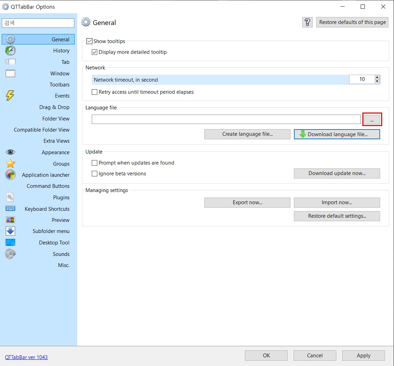The image size is (394, 366).
Task: Focus the options search box
Action: (38, 23)
